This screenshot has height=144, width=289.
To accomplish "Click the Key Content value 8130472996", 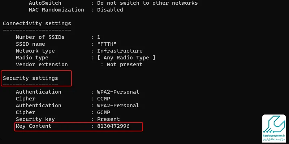I will (x=113, y=126).
